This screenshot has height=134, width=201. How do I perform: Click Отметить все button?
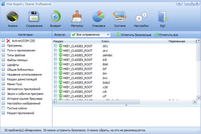(167, 35)
